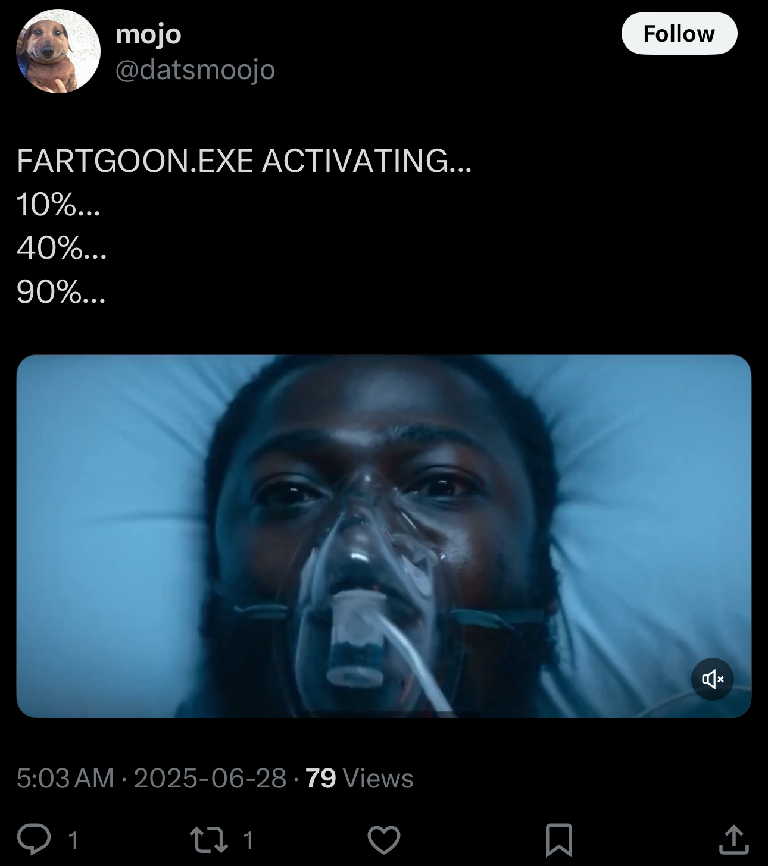The image size is (768, 866).
Task: View the 79 Views analytics
Action: click(x=360, y=778)
